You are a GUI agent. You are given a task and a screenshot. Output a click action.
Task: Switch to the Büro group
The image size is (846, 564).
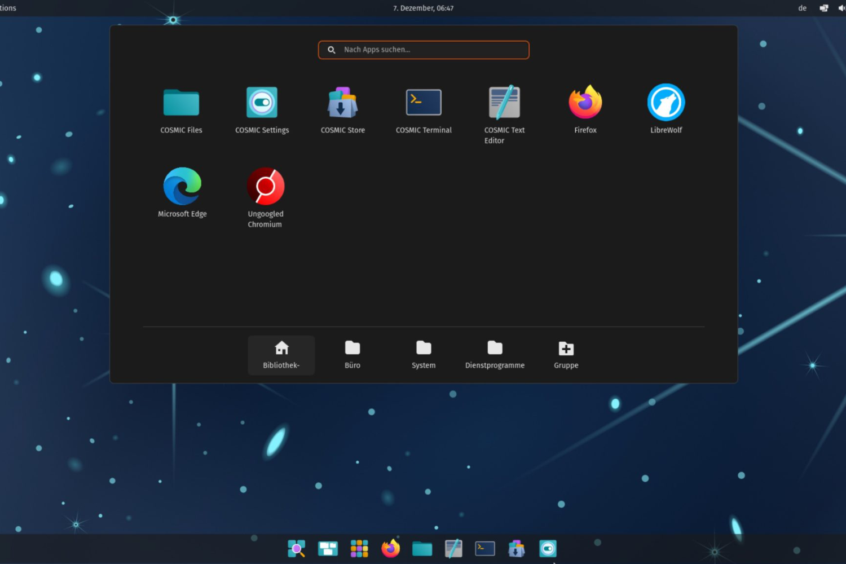click(x=352, y=355)
